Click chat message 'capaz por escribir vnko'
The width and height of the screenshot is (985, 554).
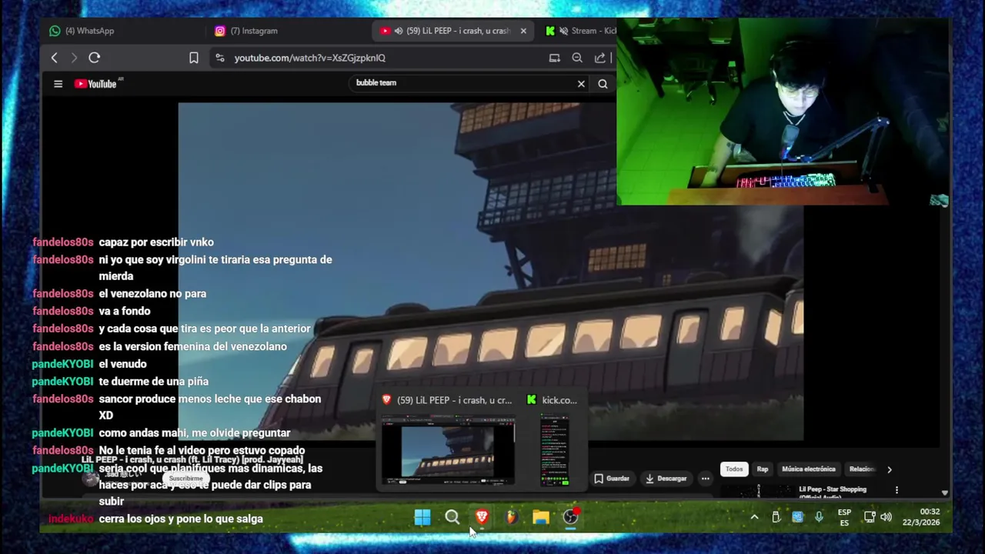click(x=156, y=242)
